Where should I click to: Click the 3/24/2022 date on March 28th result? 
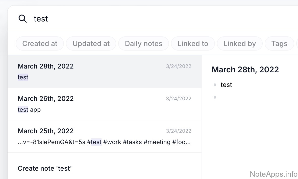click(x=179, y=66)
